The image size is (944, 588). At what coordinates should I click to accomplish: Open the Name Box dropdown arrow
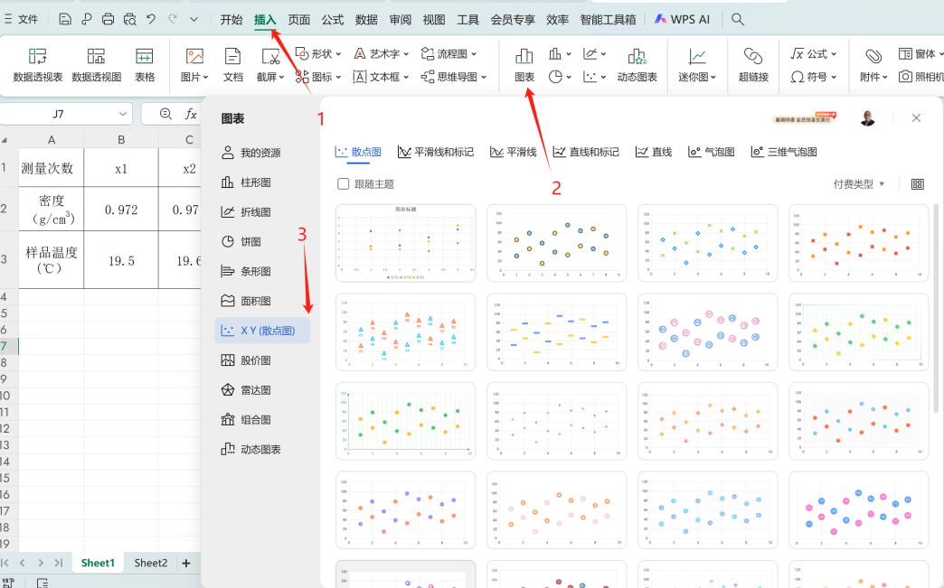(x=123, y=114)
